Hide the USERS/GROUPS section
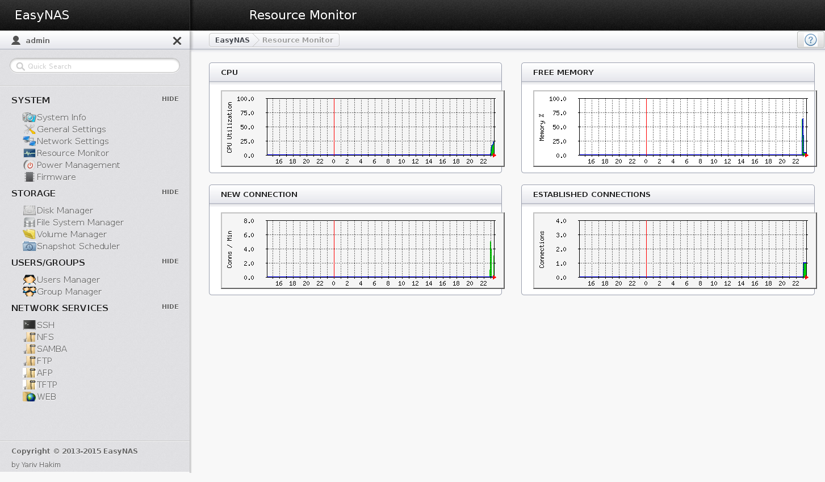This screenshot has width=825, height=482. [170, 261]
